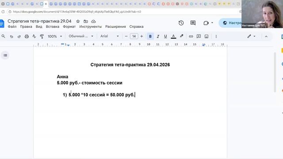Open the zoom level 100% dropdown
283x159 pixels.
click(x=55, y=36)
